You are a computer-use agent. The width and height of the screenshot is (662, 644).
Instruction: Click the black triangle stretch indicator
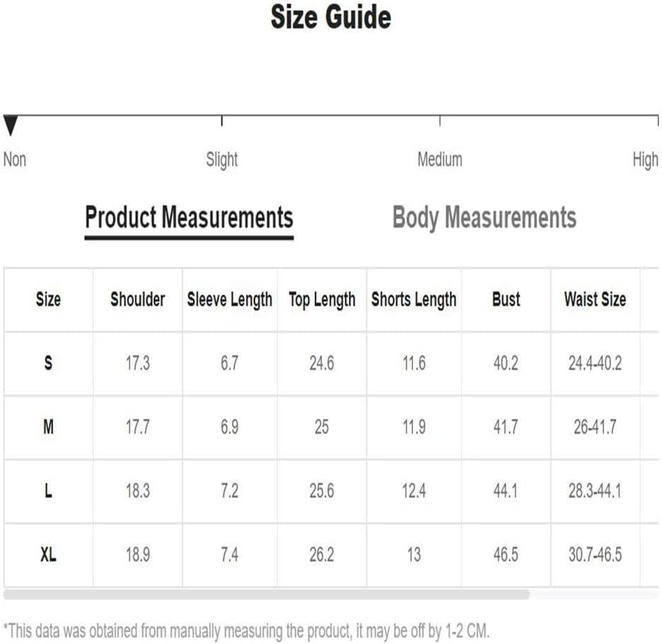coord(10,126)
